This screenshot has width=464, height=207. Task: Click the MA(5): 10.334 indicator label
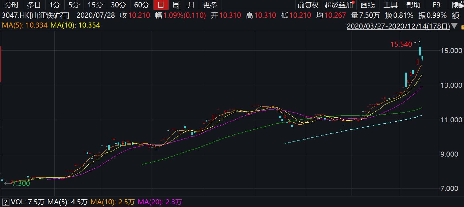25,25
